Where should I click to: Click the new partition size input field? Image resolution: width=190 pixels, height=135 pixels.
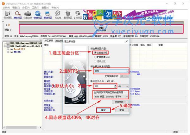coord(104,86)
